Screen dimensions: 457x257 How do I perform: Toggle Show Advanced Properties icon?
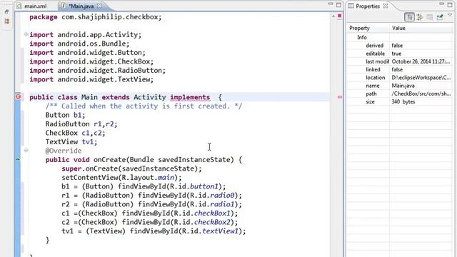pyautogui.click(x=420, y=17)
